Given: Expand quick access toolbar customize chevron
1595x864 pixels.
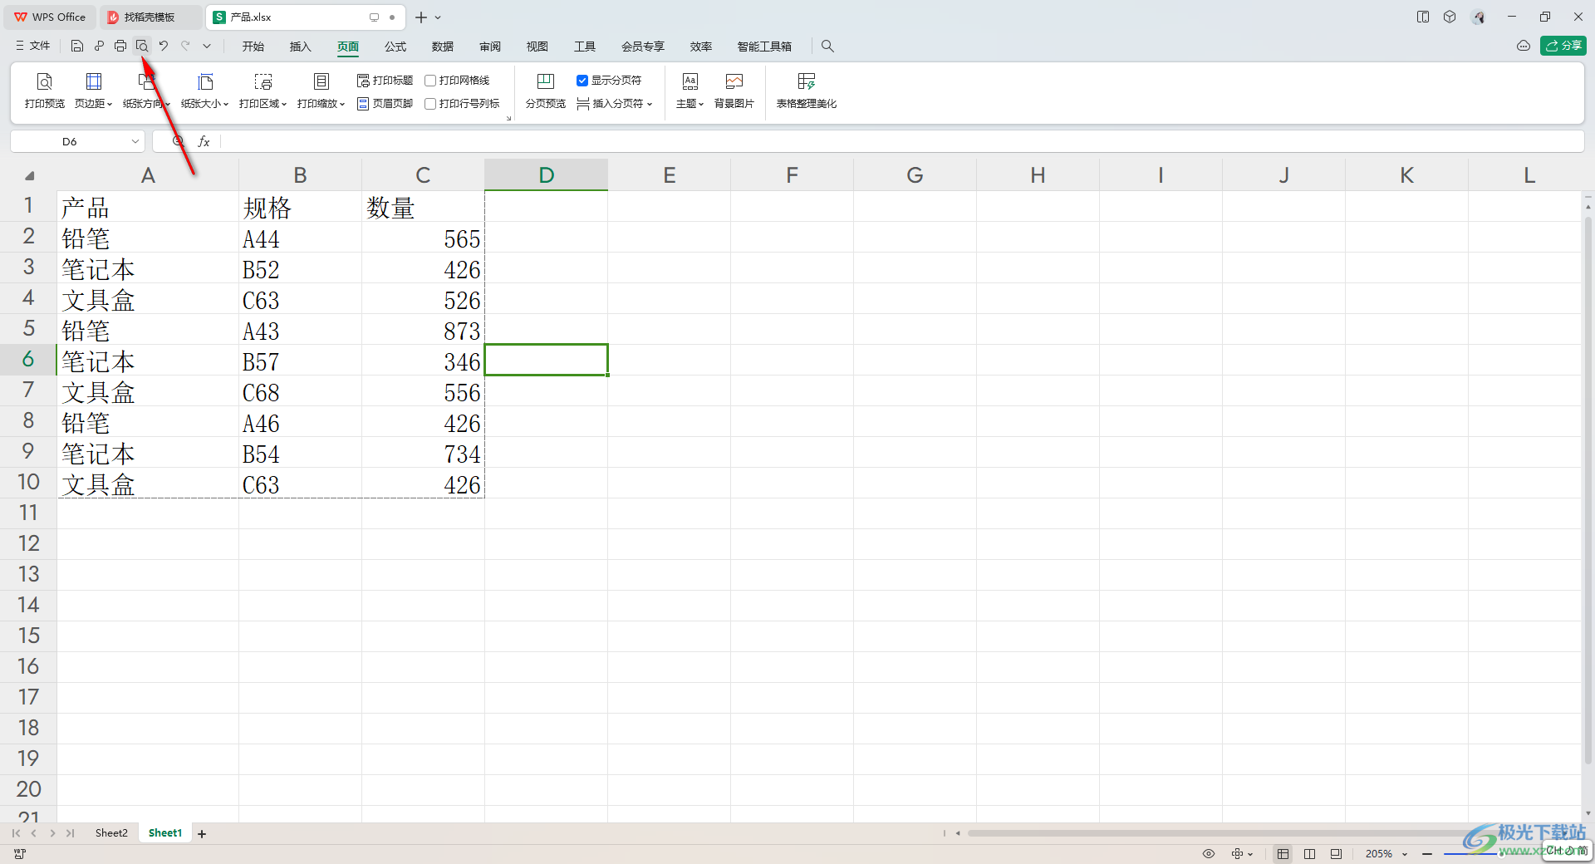Looking at the screenshot, I should 207,47.
